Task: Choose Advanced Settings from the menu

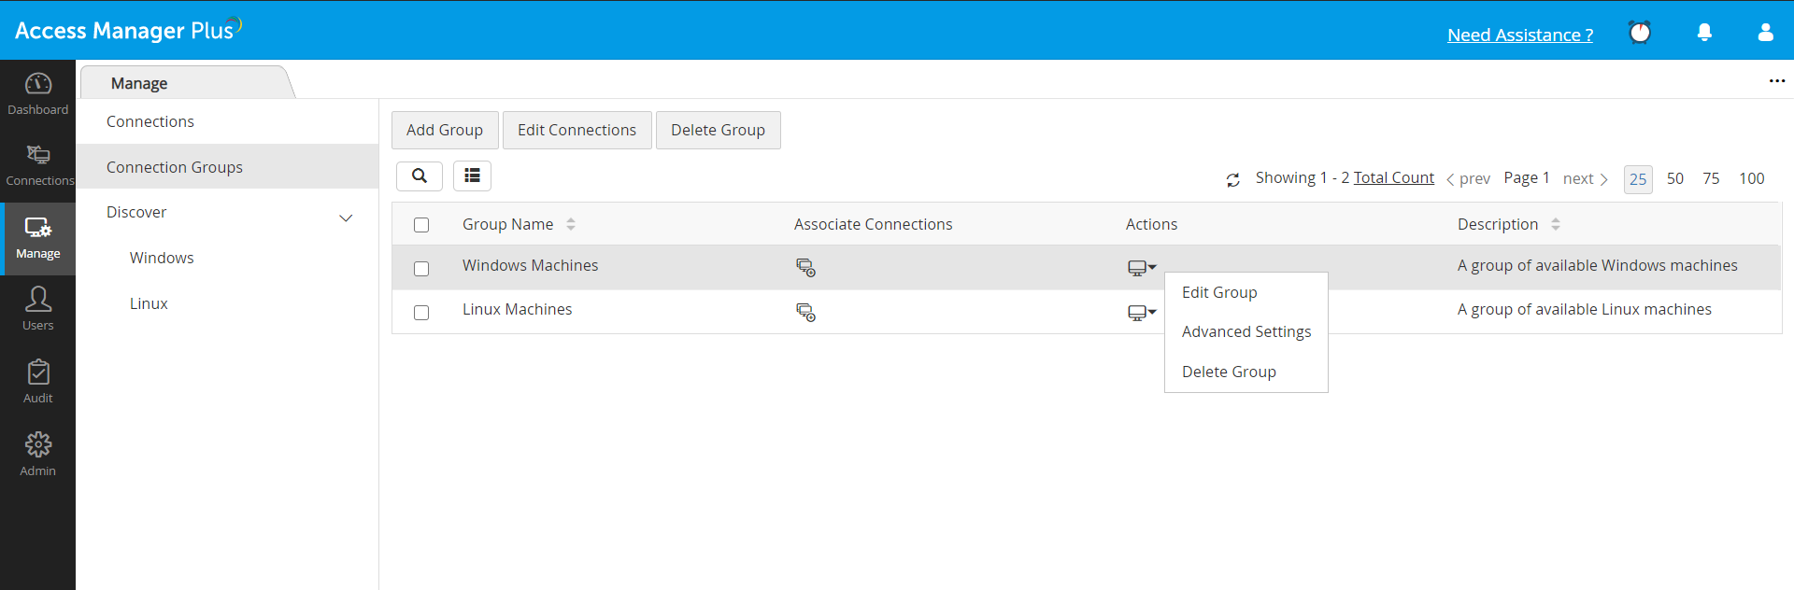Action: tap(1246, 331)
